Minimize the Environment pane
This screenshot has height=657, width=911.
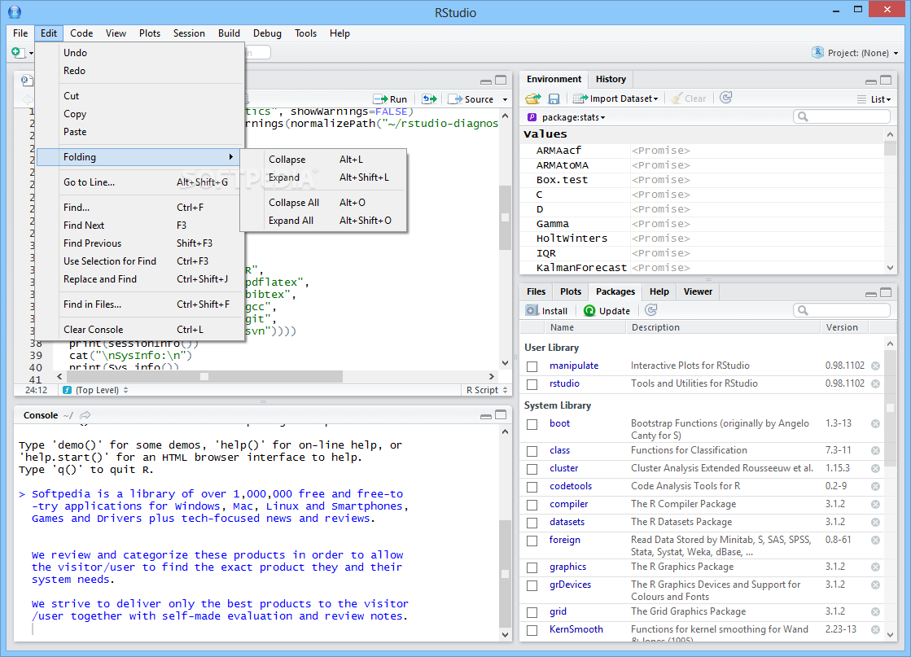click(871, 81)
